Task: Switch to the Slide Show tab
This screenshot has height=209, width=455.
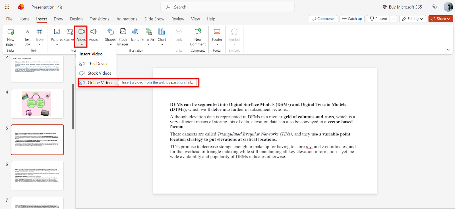Action: (x=154, y=19)
